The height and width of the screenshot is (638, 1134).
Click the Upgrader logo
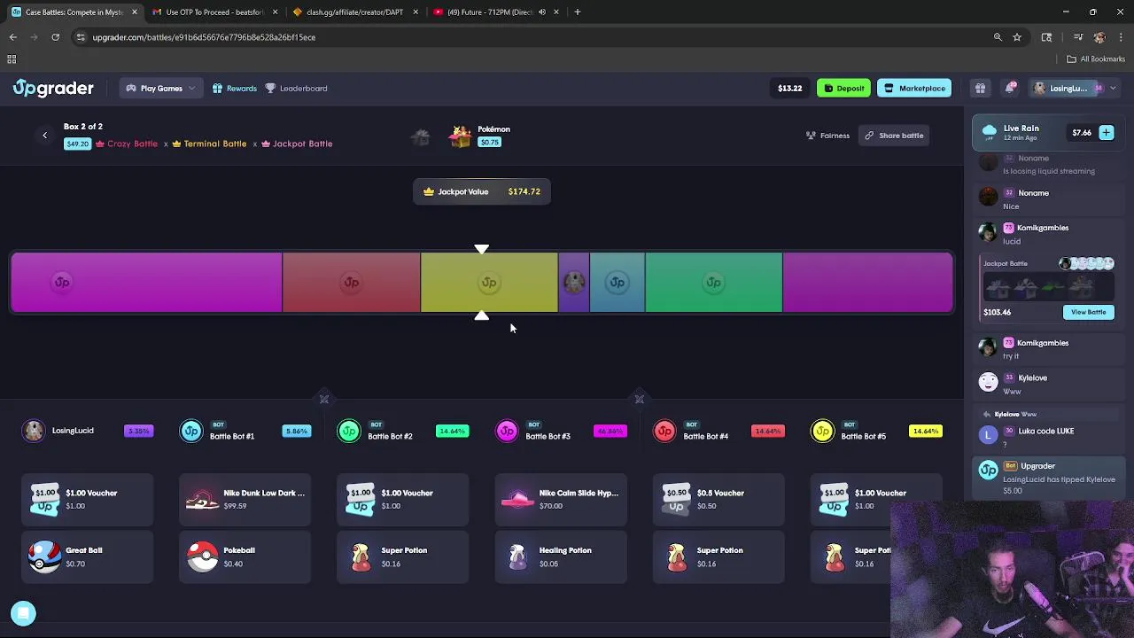53,88
